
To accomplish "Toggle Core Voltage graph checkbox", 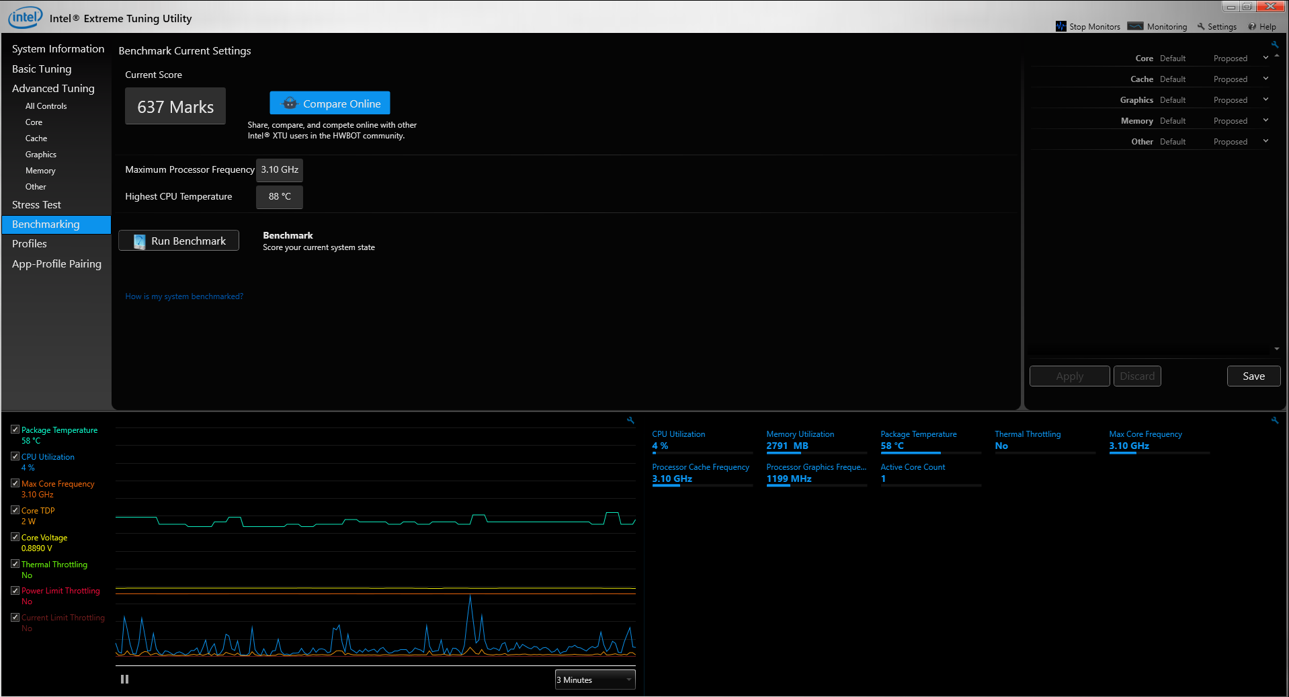I will [x=15, y=537].
